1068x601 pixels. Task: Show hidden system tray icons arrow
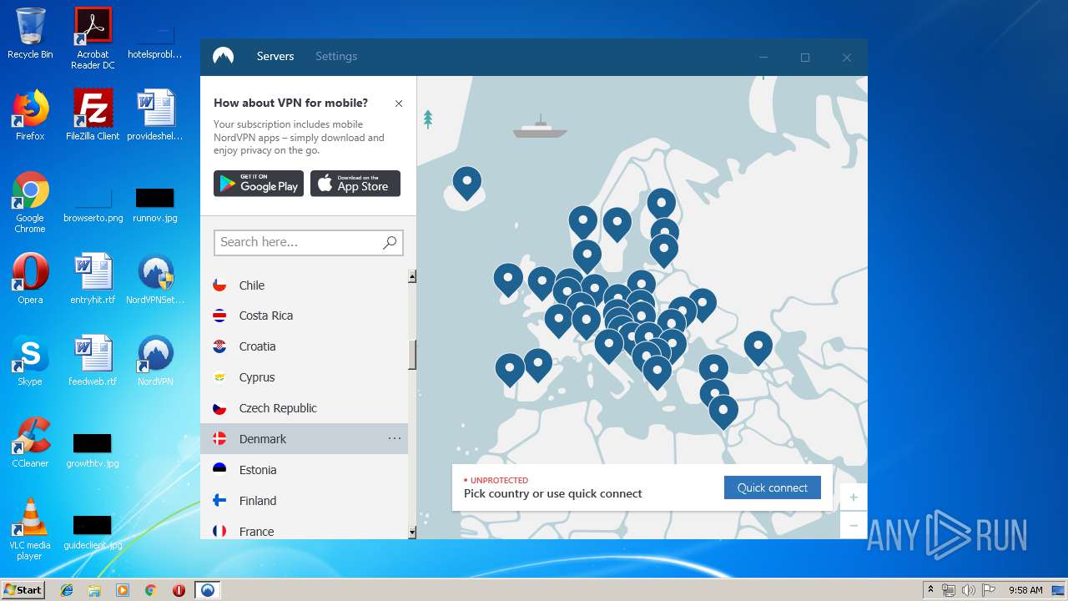click(931, 590)
